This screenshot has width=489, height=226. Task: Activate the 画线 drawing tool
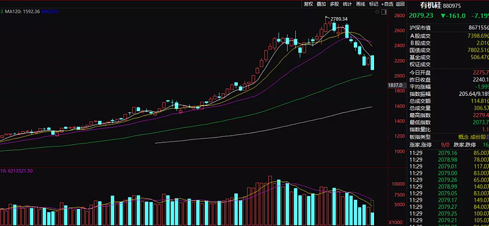(360, 4)
